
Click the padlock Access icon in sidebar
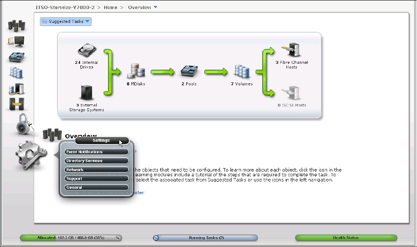click(x=21, y=125)
